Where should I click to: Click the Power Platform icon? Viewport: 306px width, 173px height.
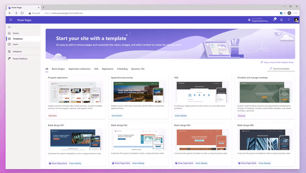click(x=9, y=59)
